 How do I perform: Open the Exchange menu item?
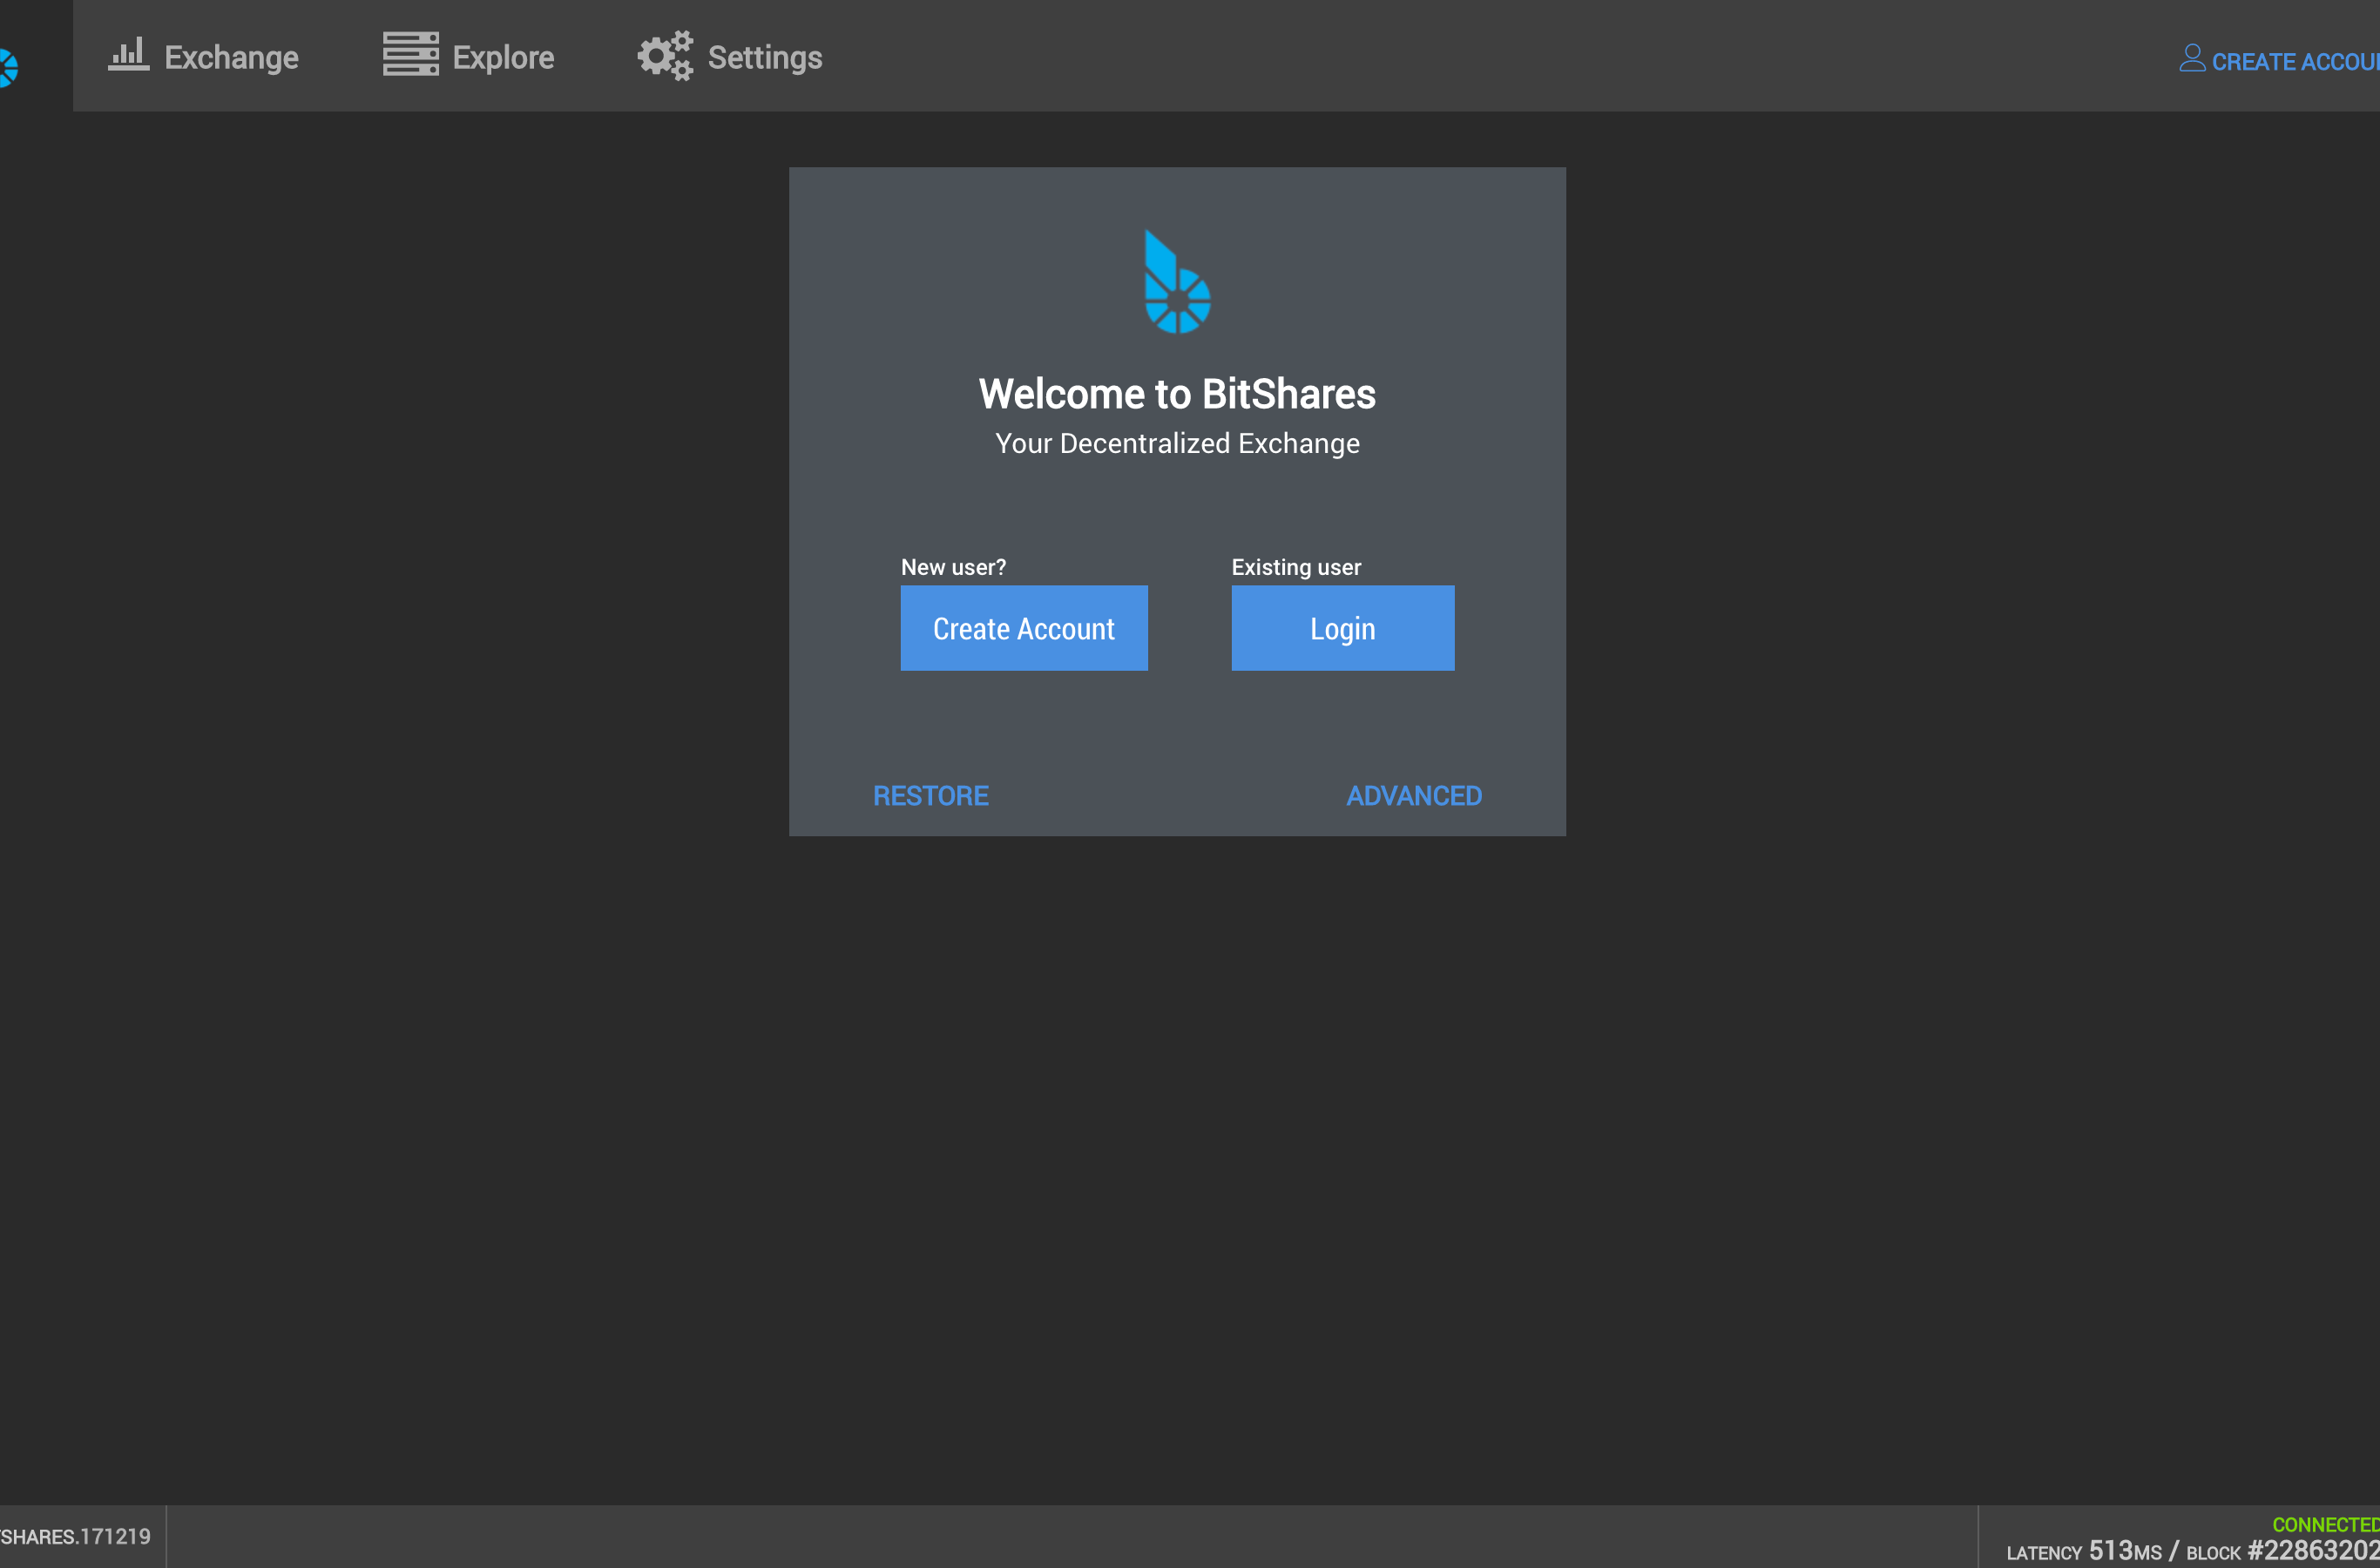[x=204, y=57]
